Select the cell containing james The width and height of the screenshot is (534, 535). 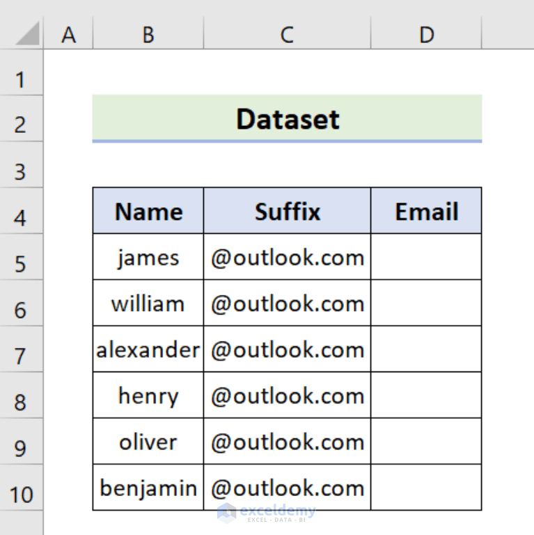[x=148, y=257]
